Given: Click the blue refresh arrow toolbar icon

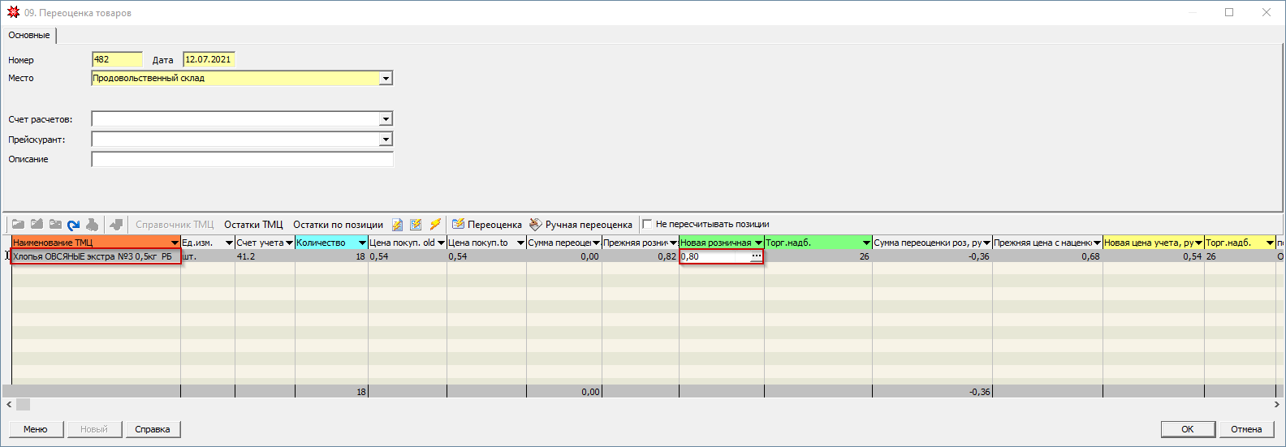Looking at the screenshot, I should 74,225.
